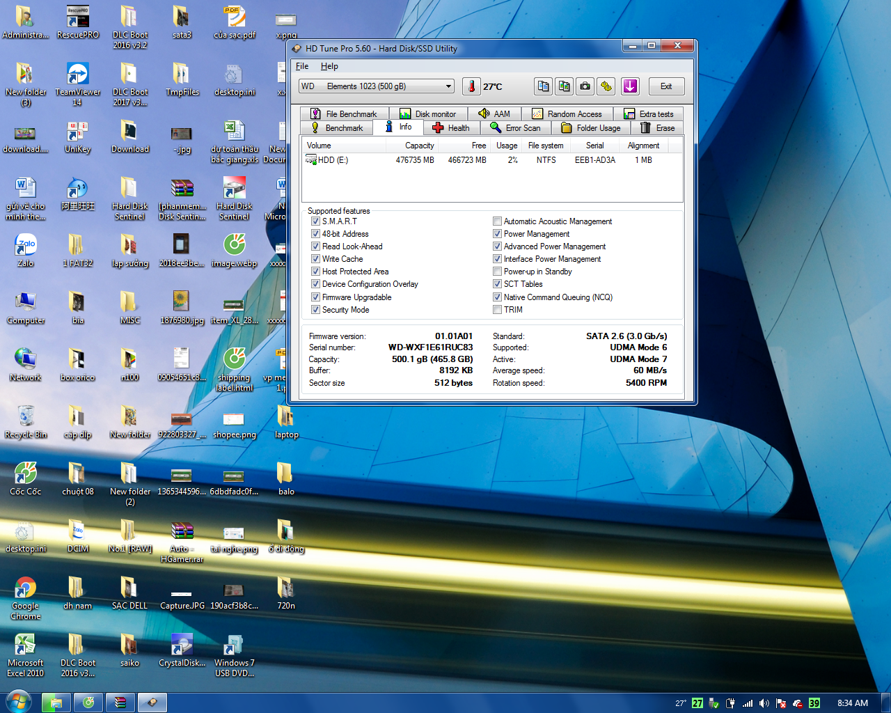Click the Windows Start orb
Image resolution: width=891 pixels, height=713 pixels.
pos(19,702)
